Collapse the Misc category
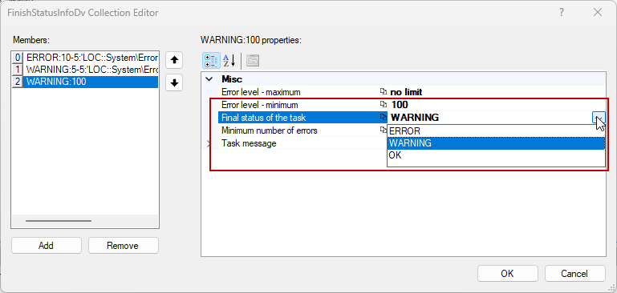This screenshot has height=293, width=617. [209, 79]
